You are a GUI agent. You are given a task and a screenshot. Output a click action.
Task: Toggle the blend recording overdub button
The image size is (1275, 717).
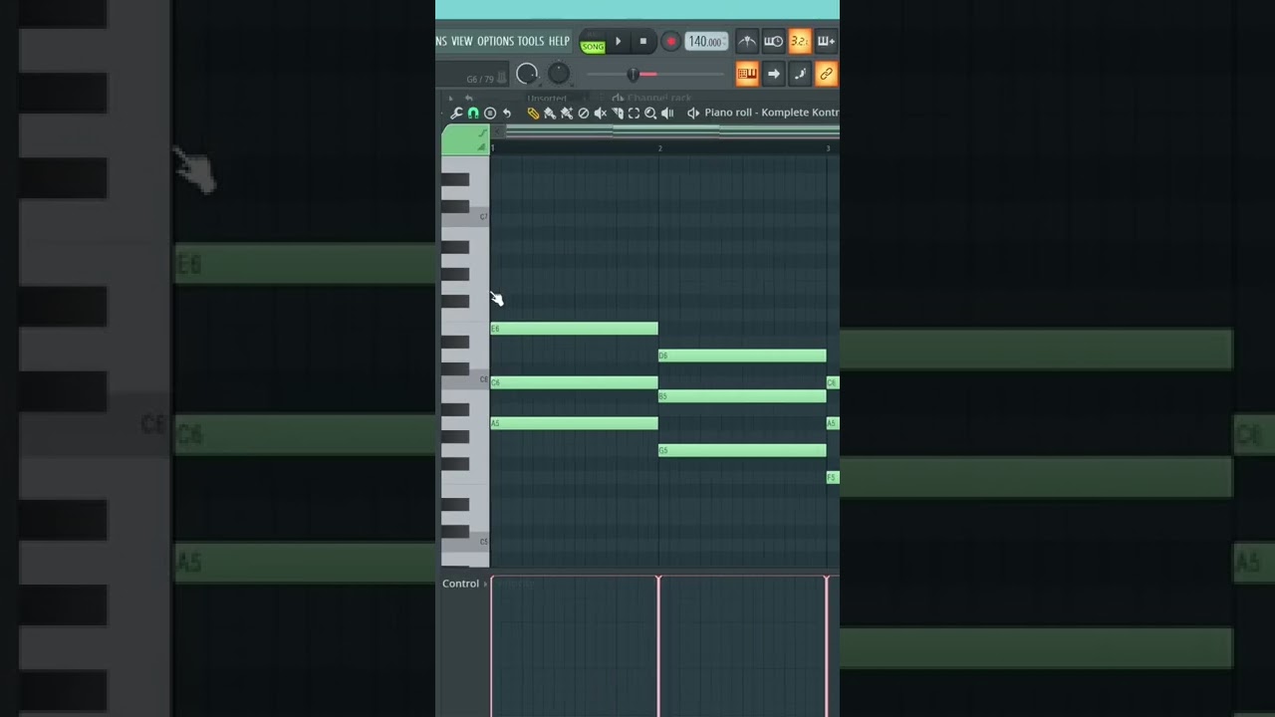[x=826, y=42]
